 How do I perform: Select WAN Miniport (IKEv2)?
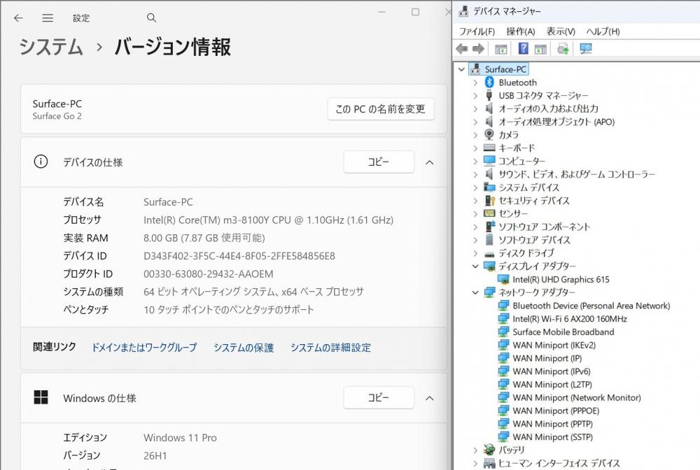[x=554, y=345]
